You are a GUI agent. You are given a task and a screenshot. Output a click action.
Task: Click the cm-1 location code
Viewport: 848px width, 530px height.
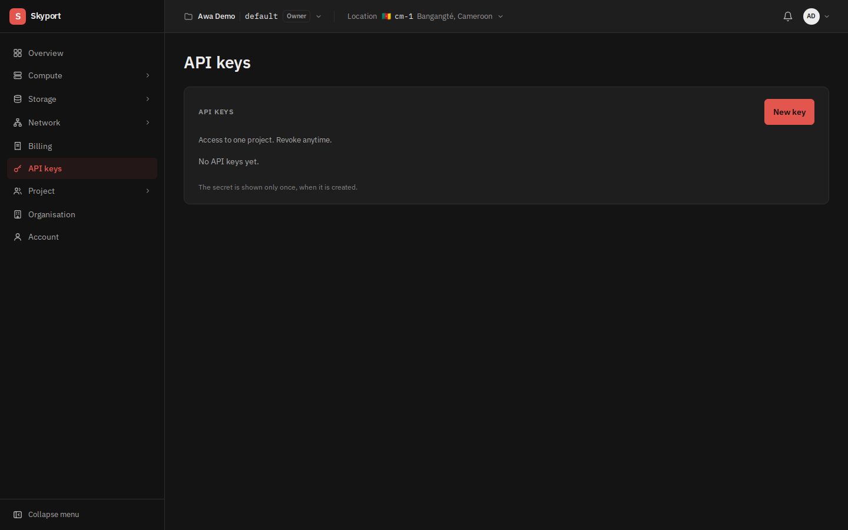(404, 16)
